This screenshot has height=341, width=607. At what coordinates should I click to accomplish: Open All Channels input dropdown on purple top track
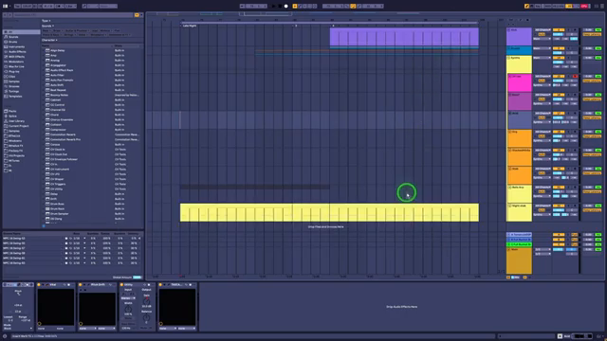coord(543,29)
